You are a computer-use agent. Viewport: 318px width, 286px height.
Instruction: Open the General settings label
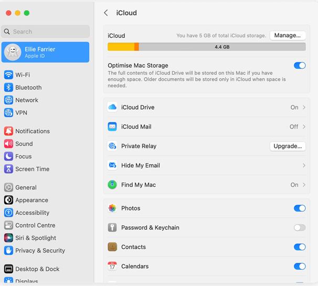[x=26, y=187]
